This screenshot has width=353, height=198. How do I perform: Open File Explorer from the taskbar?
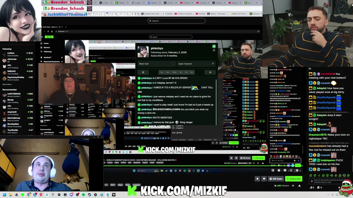click(10, 195)
